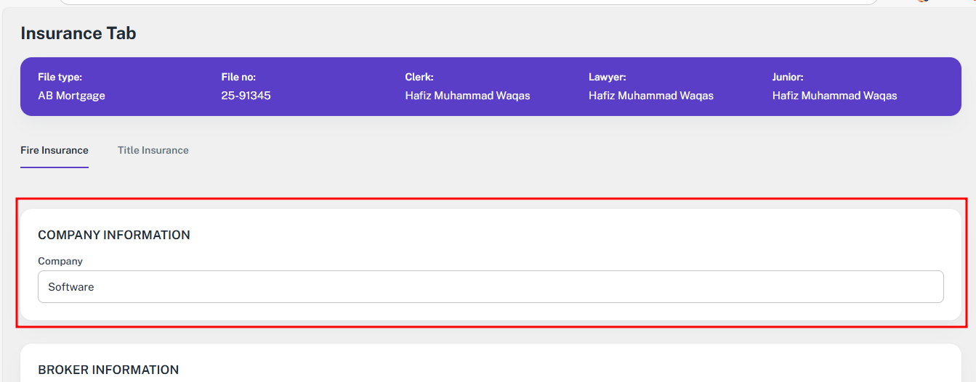Click the file number 25-91345
The width and height of the screenshot is (976, 382).
[246, 96]
